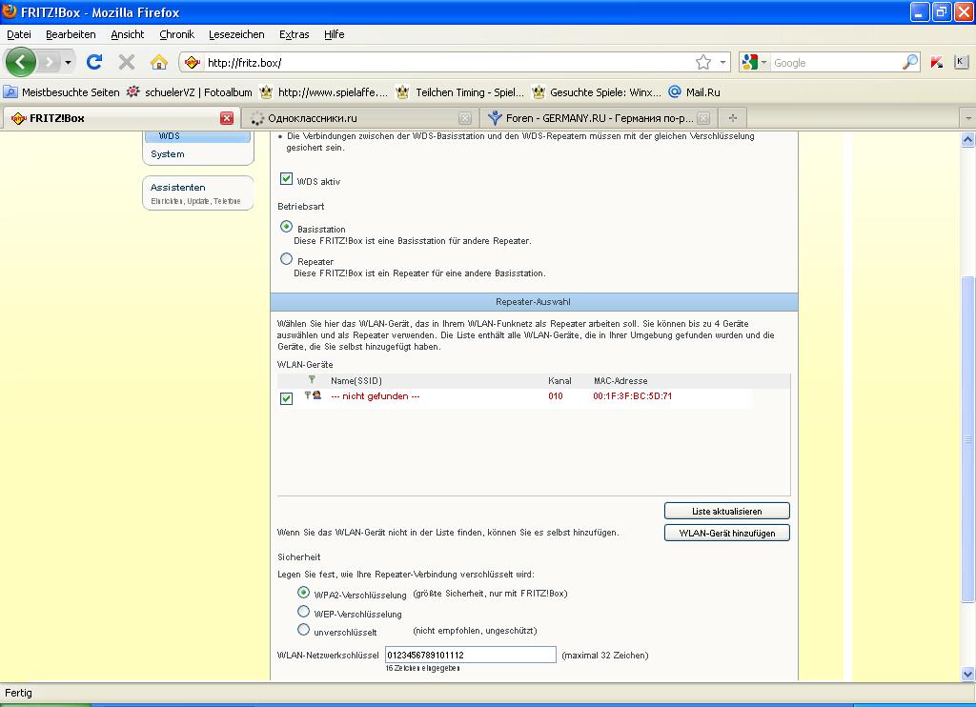
Task: Click the MAC-Adresse column header
Action: click(x=620, y=381)
